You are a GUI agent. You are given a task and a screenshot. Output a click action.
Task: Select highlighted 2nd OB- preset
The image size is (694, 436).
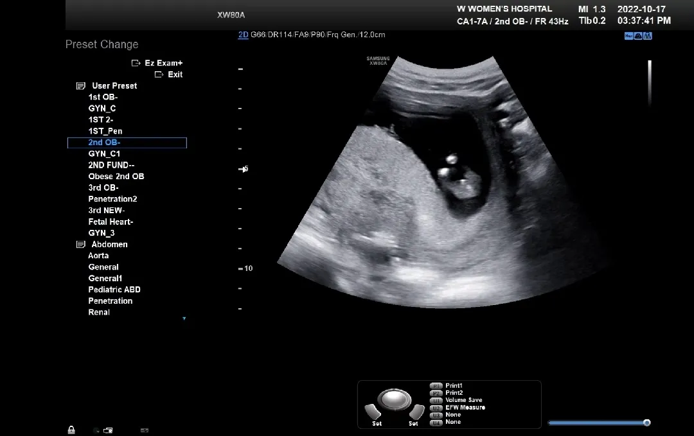coord(127,143)
